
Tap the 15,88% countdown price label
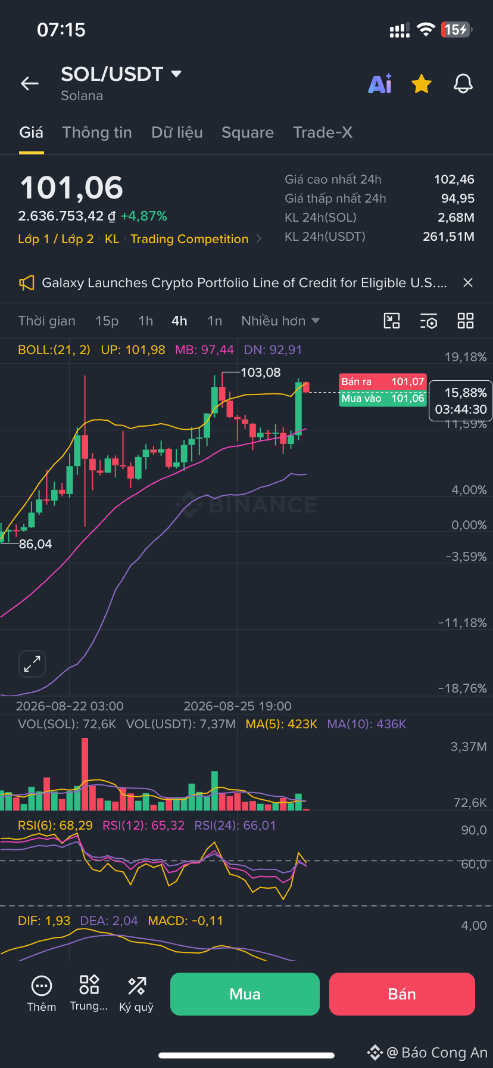[x=461, y=401]
